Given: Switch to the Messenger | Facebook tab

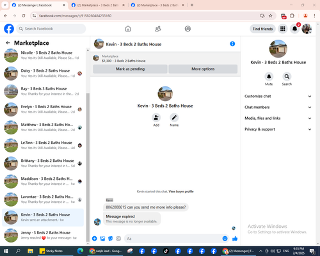Looking at the screenshot, I should [38, 5].
